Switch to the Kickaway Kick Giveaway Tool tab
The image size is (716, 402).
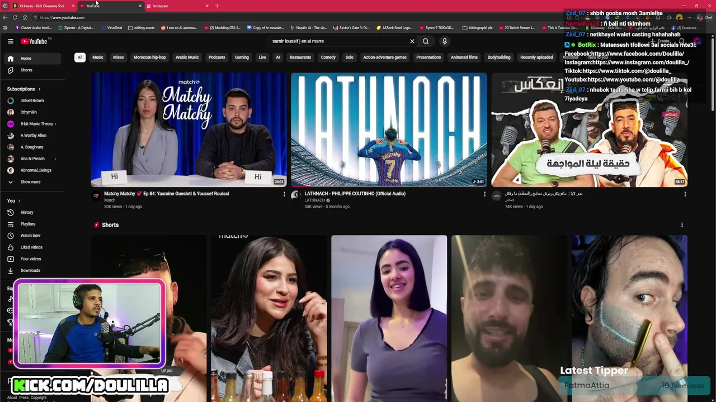click(x=42, y=6)
